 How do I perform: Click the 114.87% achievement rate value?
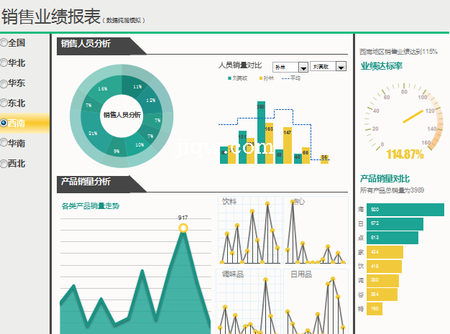(x=405, y=154)
